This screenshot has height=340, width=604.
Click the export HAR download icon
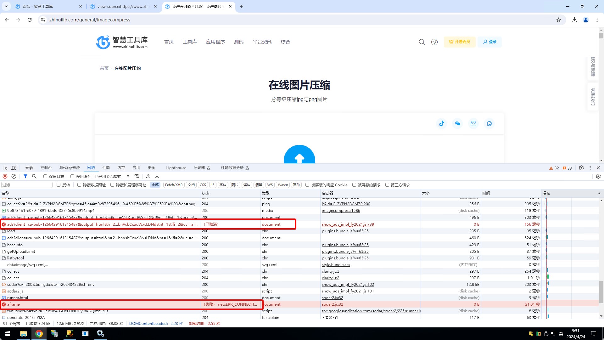coord(157,176)
